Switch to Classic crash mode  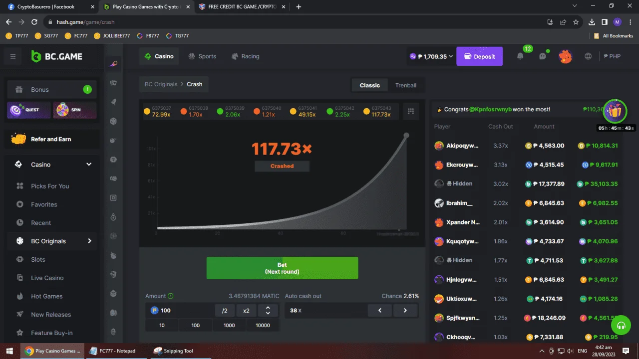tap(370, 85)
